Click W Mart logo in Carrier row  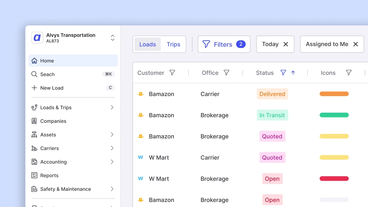pyautogui.click(x=141, y=157)
